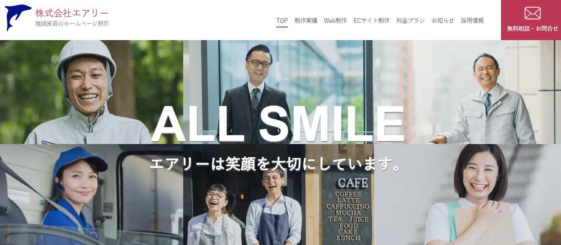
Task: Click the gray uniform man photo
Action: (x=467, y=92)
